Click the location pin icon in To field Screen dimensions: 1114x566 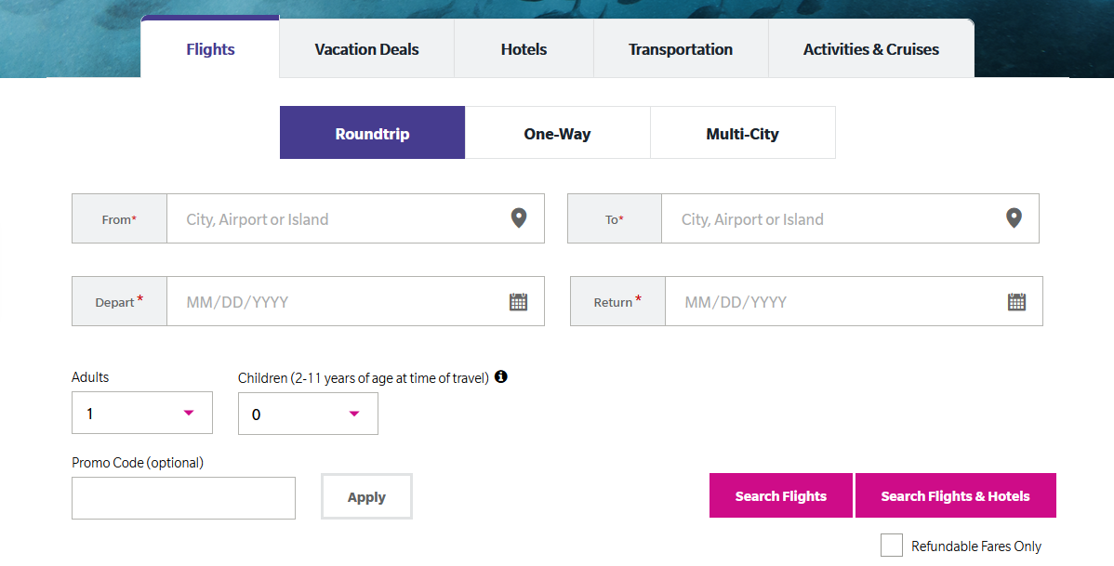click(1014, 218)
